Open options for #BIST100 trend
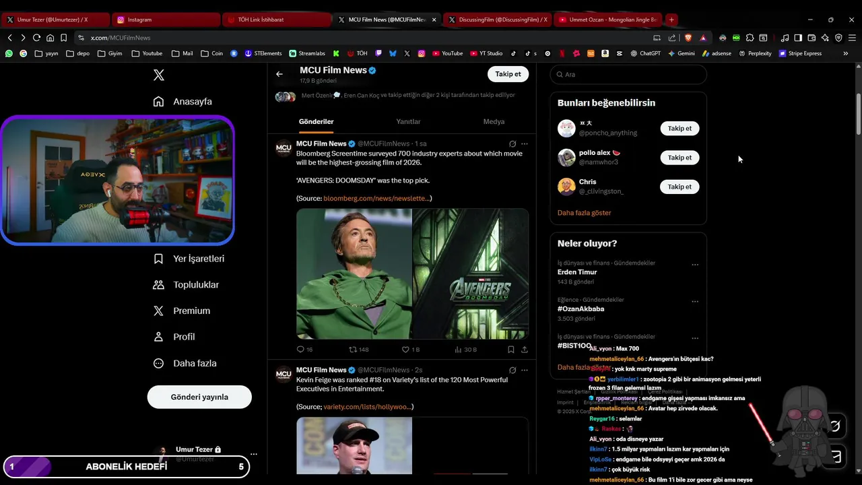862x485 pixels. (695, 338)
